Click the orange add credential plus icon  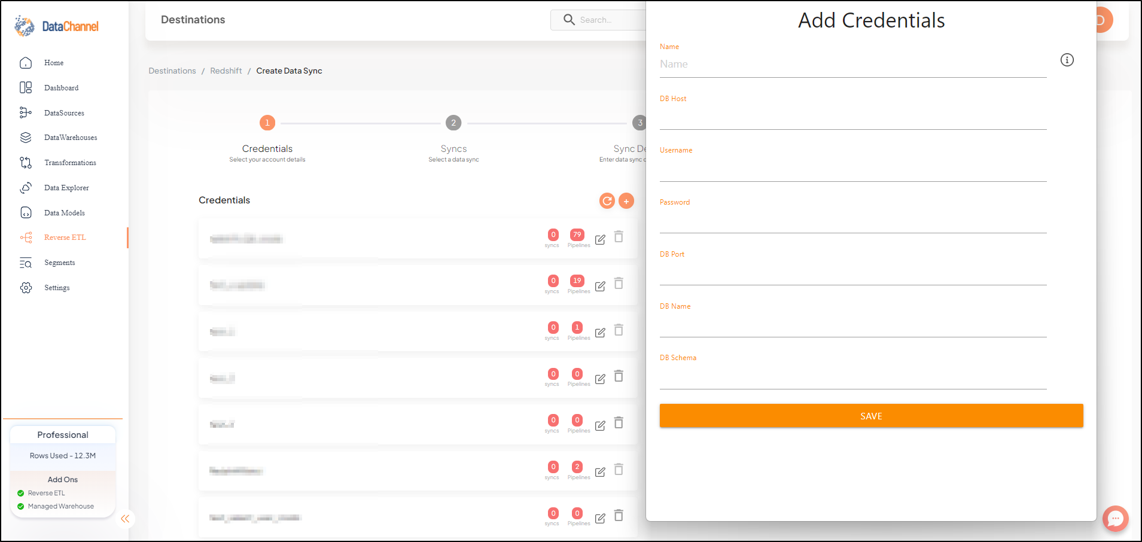click(626, 201)
